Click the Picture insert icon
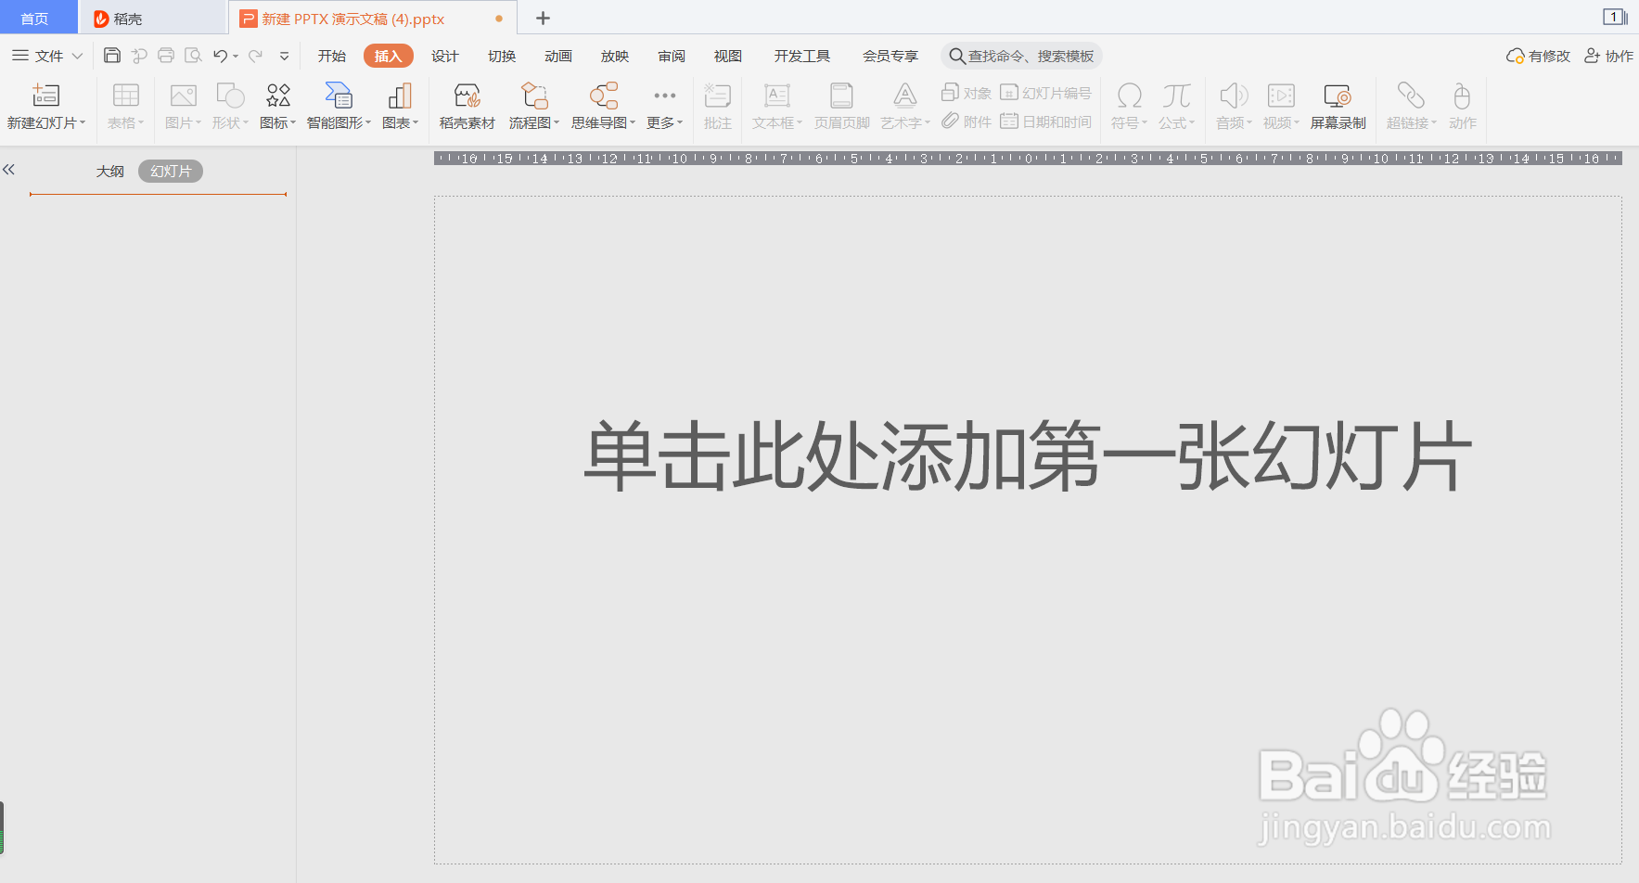 (x=183, y=95)
